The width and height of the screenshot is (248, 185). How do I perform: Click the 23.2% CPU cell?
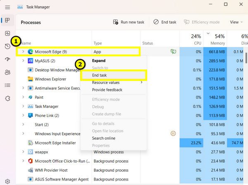(x=191, y=143)
